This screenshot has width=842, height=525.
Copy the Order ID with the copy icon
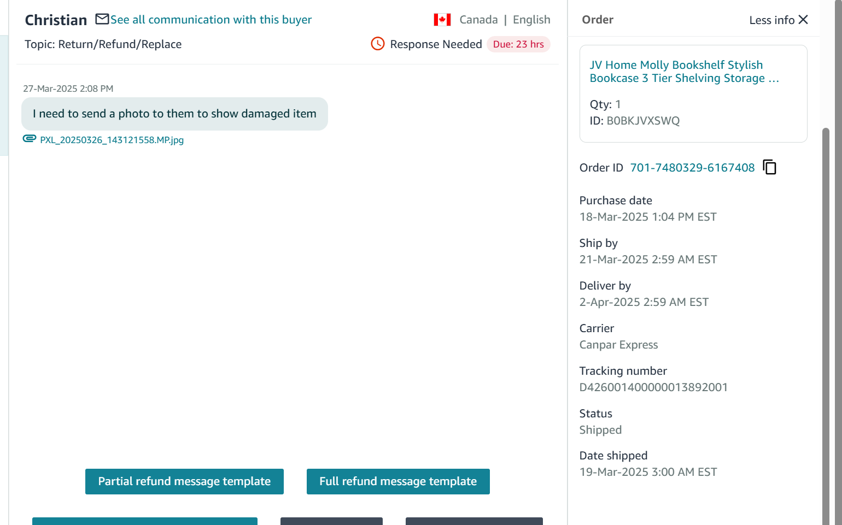pyautogui.click(x=769, y=167)
